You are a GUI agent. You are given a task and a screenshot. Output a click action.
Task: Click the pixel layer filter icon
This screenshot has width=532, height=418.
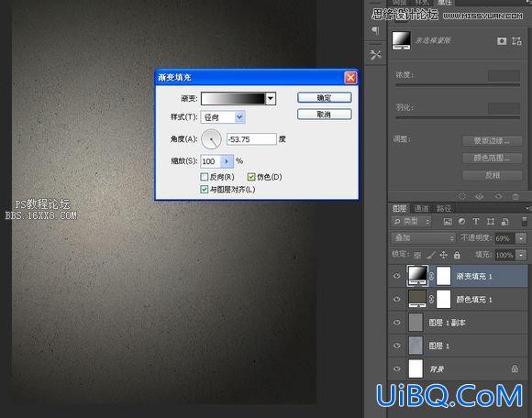pyautogui.click(x=448, y=222)
